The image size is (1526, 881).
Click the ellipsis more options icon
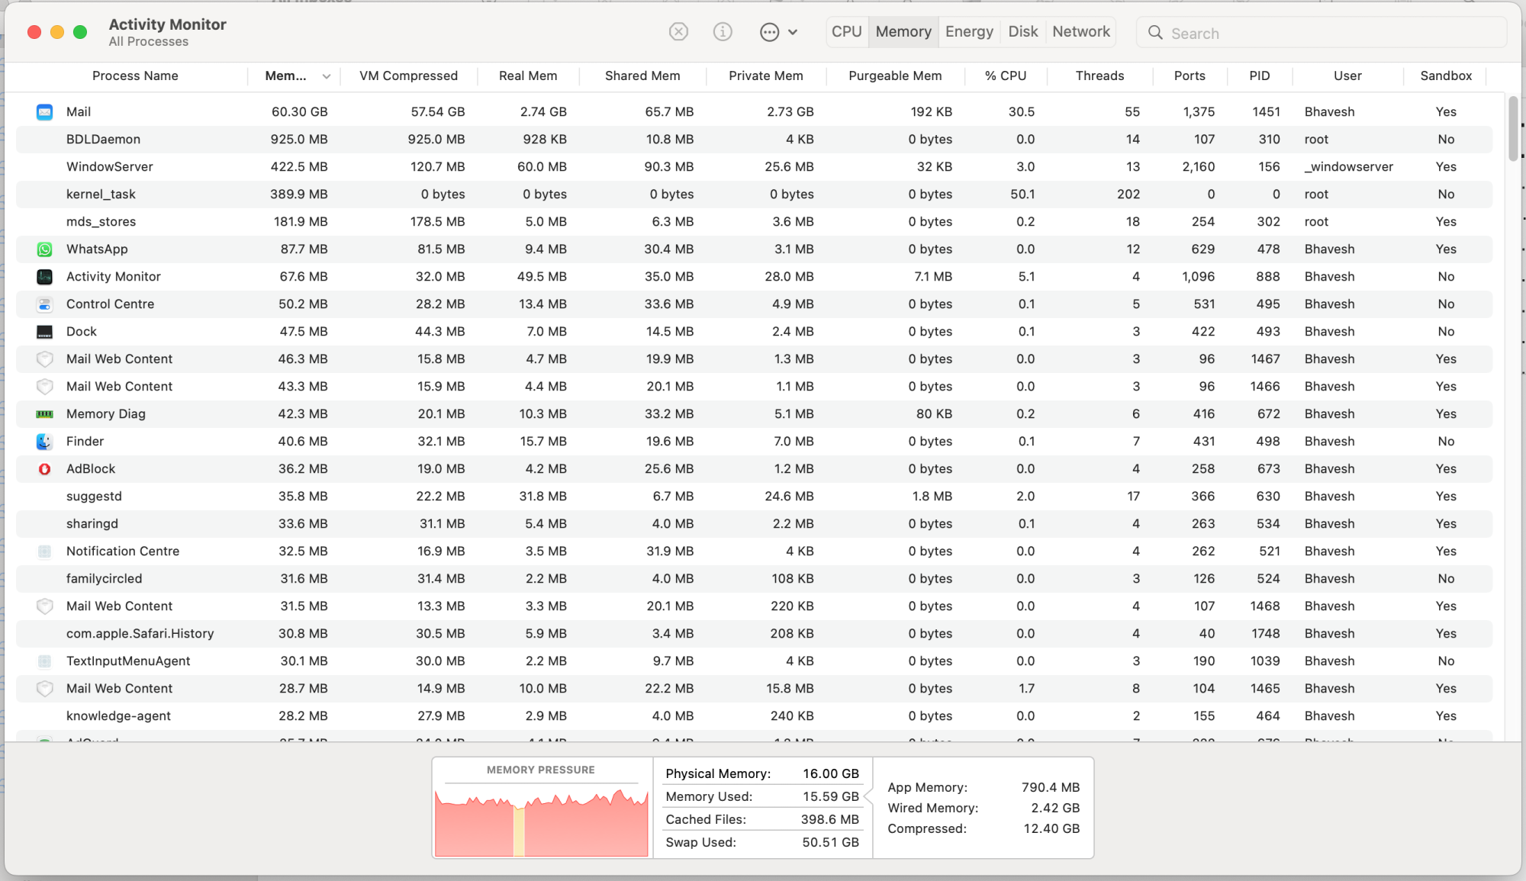pyautogui.click(x=769, y=32)
